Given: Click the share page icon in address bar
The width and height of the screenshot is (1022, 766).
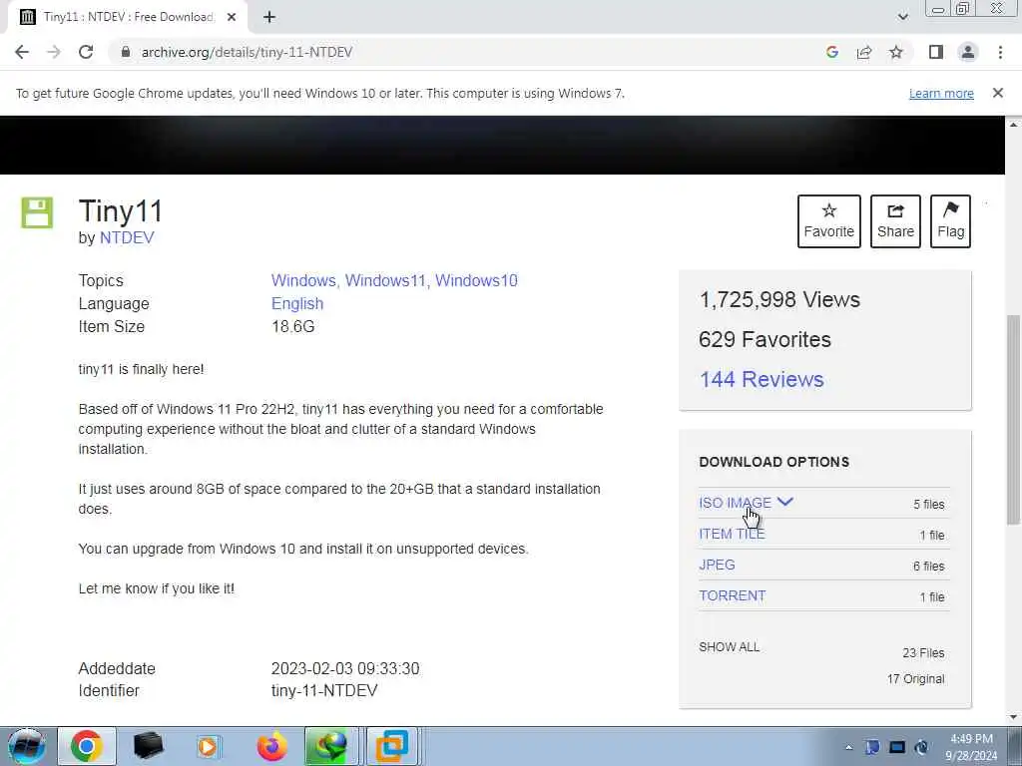Looking at the screenshot, I should (x=864, y=52).
